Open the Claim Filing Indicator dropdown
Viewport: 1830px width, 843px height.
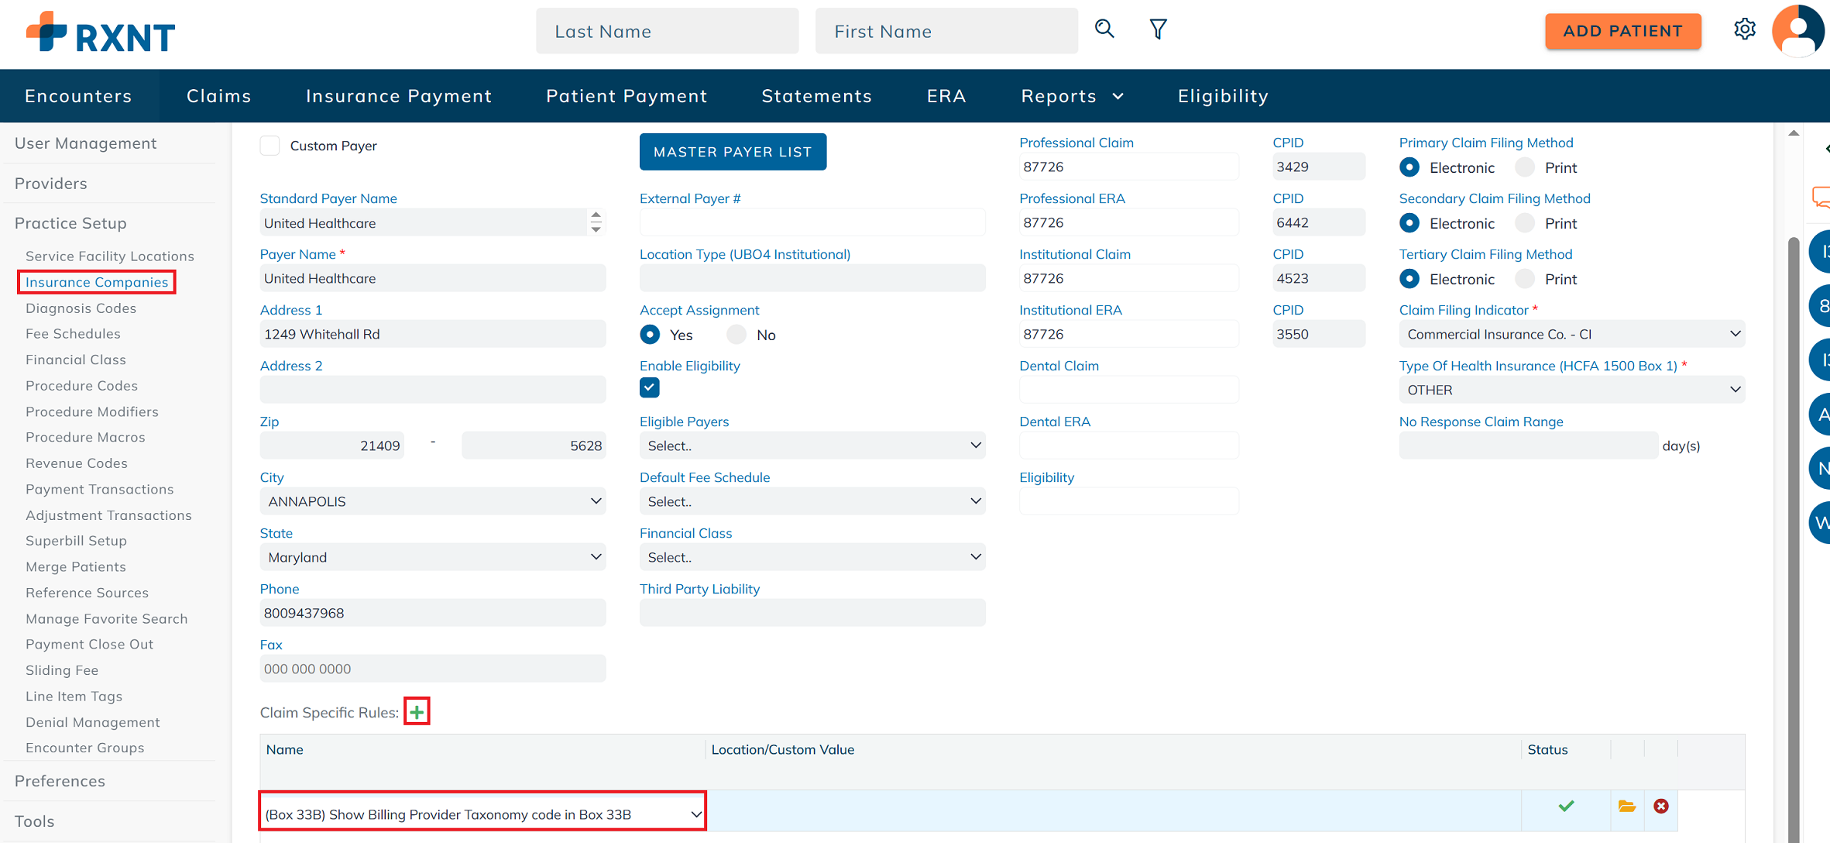pos(1572,334)
